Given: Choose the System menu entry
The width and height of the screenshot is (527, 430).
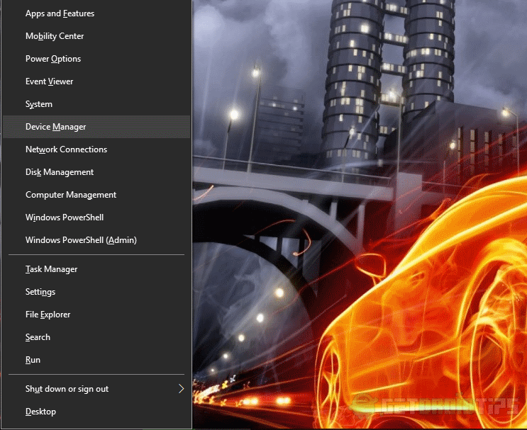Looking at the screenshot, I should pyautogui.click(x=96, y=104).
